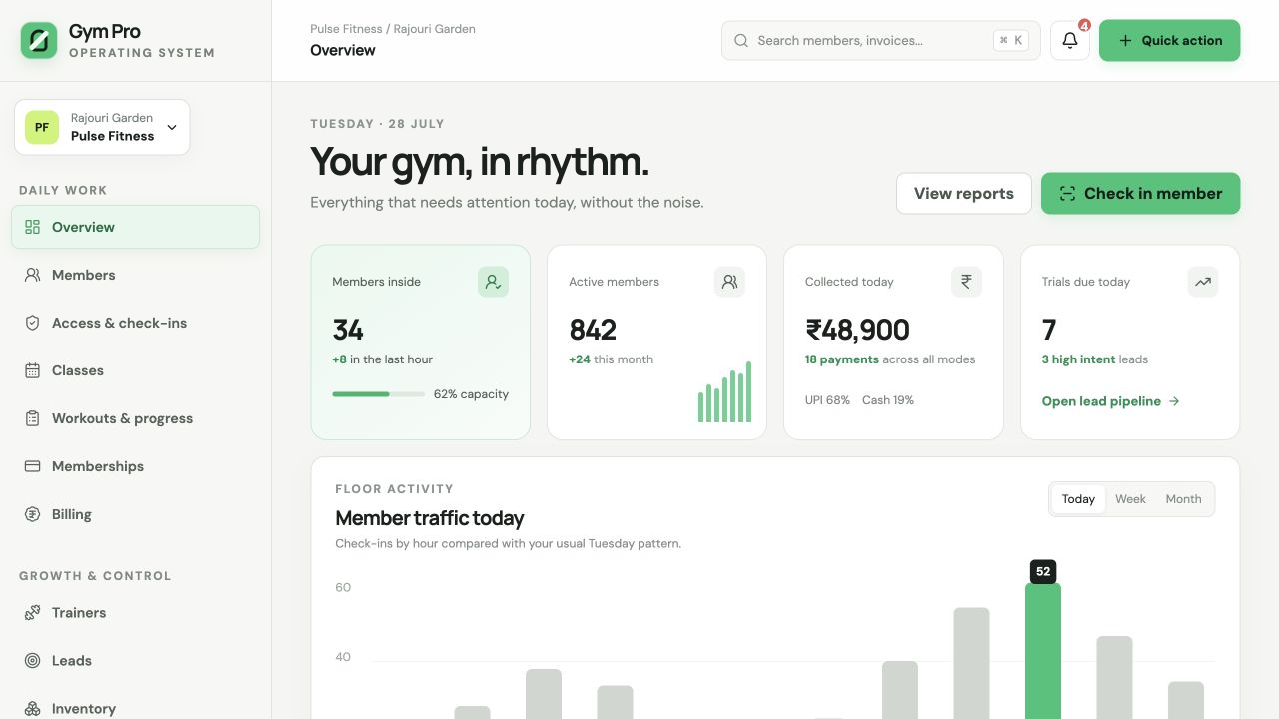The width and height of the screenshot is (1279, 719).
Task: Click the Access & check-ins shield icon
Action: (x=33, y=323)
